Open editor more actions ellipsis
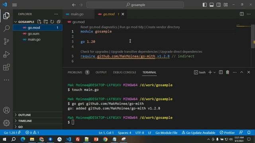Image resolution: width=255 pixels, height=143 pixels. click(249, 14)
